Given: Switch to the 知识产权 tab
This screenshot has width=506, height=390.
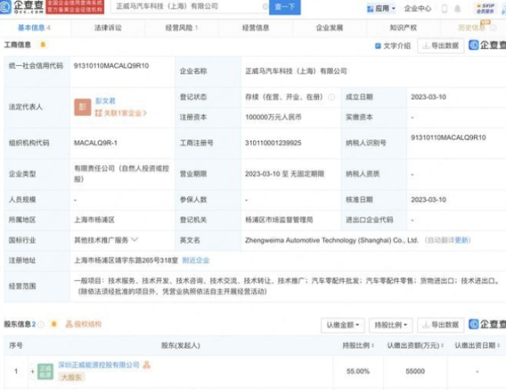Looking at the screenshot, I should [x=403, y=28].
